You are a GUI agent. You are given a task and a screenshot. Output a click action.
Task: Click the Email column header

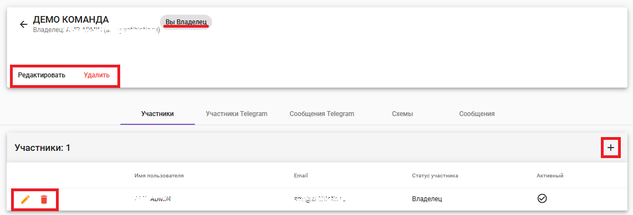[x=301, y=176]
